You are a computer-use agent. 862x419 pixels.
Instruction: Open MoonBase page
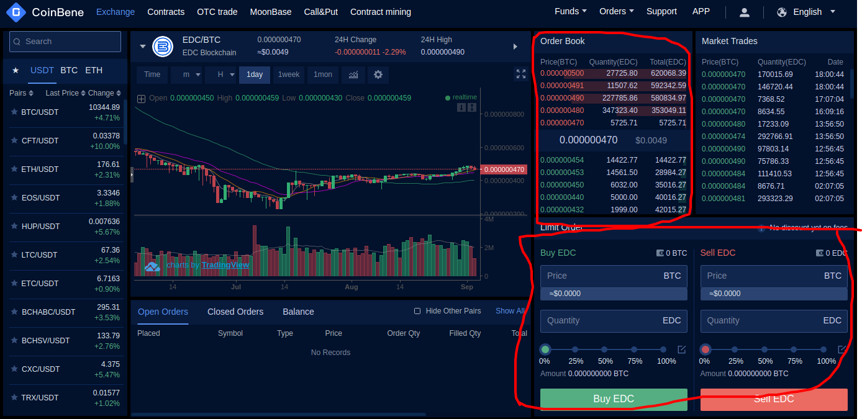point(271,12)
